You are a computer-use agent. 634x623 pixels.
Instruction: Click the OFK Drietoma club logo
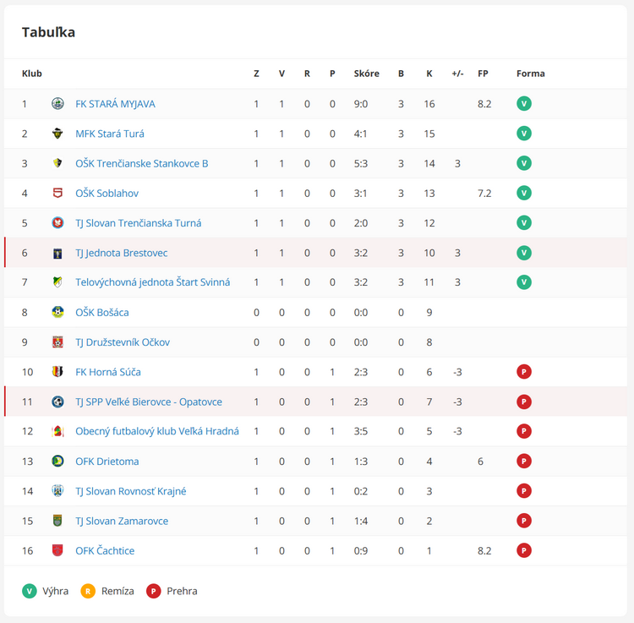click(57, 462)
